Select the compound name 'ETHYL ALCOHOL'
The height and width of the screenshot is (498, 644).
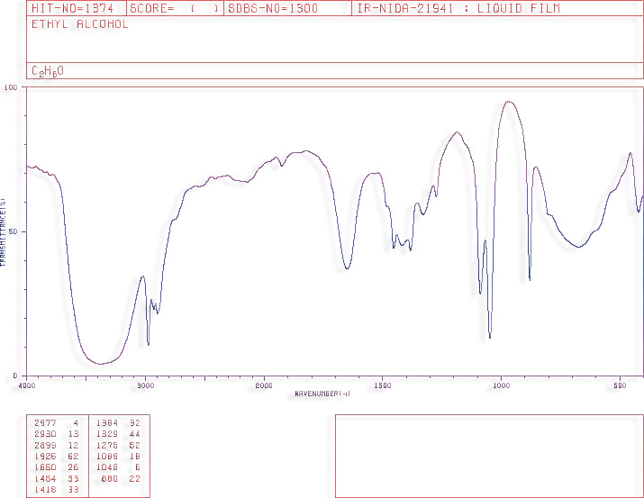[79, 24]
